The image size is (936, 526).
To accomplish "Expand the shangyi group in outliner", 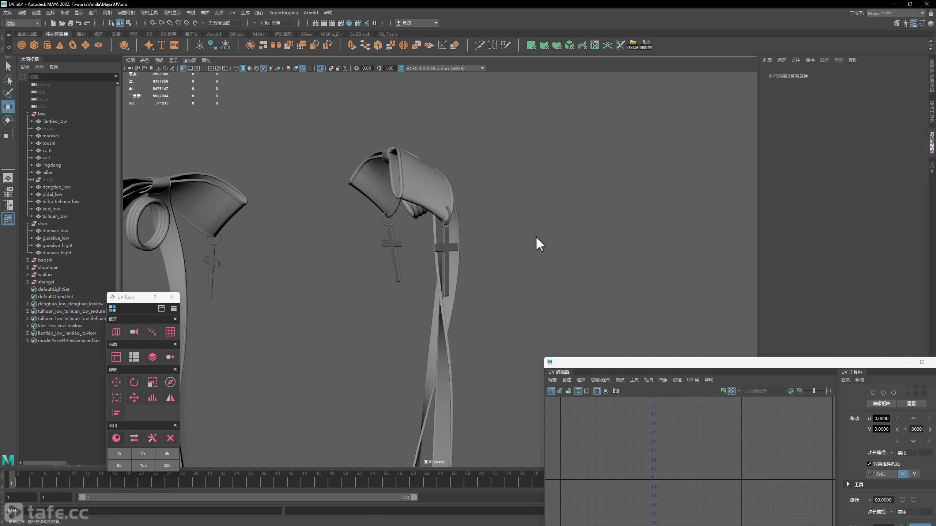I will point(27,282).
